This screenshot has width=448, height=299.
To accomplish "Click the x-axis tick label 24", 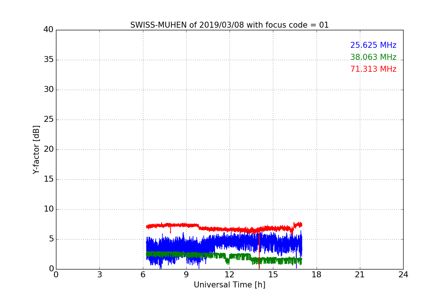I will point(403,275).
